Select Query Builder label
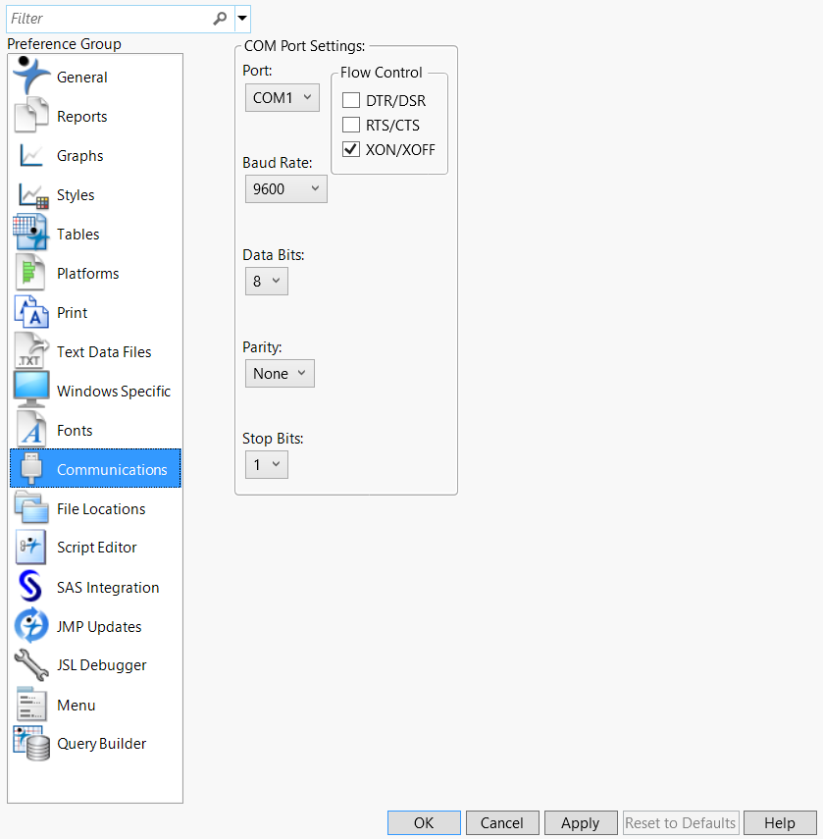 pyautogui.click(x=101, y=744)
